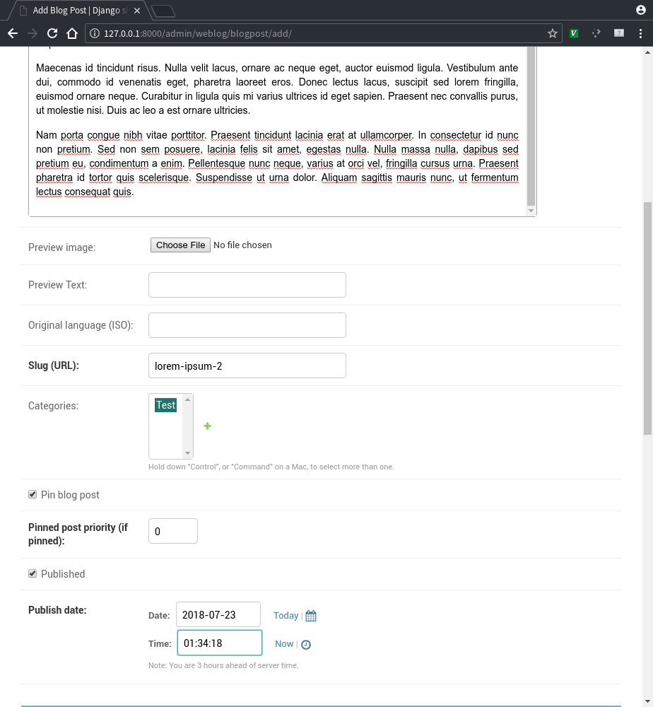Image resolution: width=653 pixels, height=707 pixels.
Task: Reload the page in the browser
Action: [52, 33]
